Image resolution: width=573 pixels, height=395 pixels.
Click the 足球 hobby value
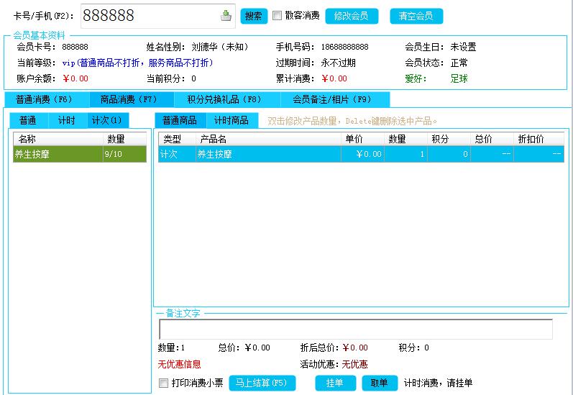(459, 78)
